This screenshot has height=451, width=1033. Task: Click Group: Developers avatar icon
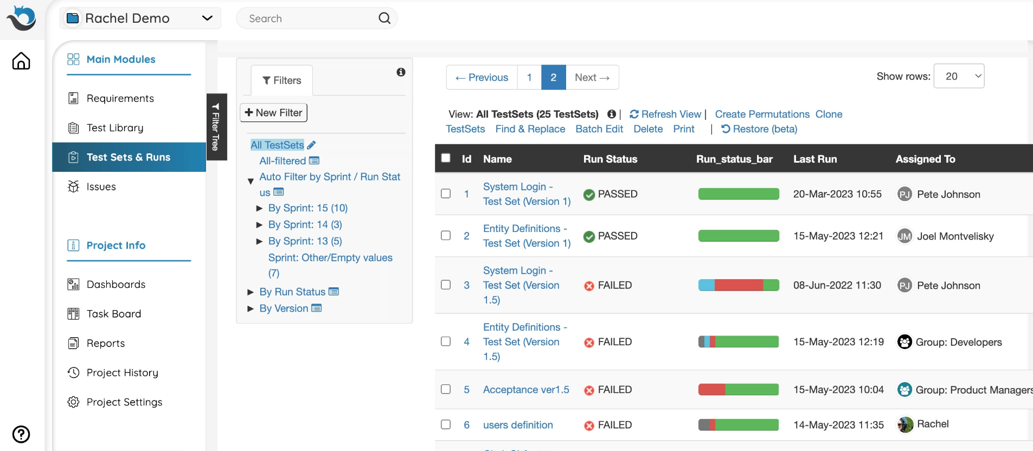(x=904, y=342)
